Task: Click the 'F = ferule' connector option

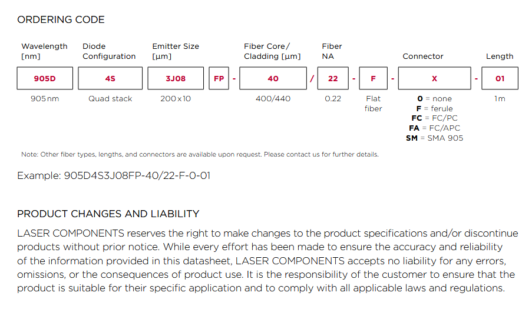Action: pyautogui.click(x=434, y=109)
